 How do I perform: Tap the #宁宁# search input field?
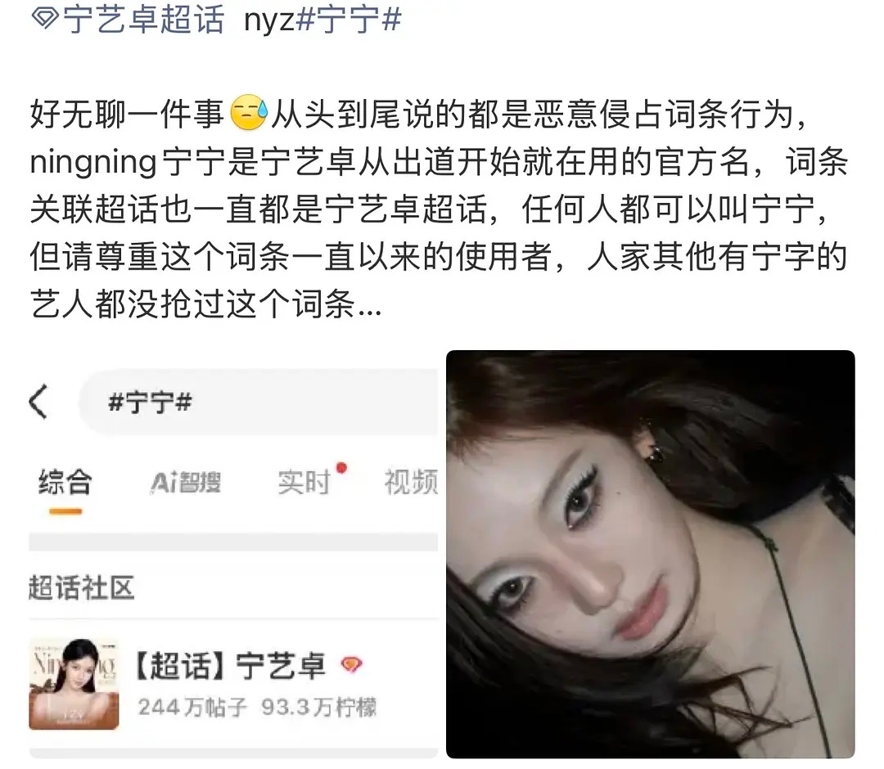[x=258, y=402]
